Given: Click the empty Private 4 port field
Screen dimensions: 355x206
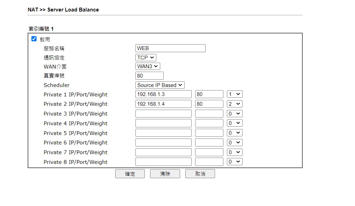Looking at the screenshot, I should pyautogui.click(x=209, y=123).
